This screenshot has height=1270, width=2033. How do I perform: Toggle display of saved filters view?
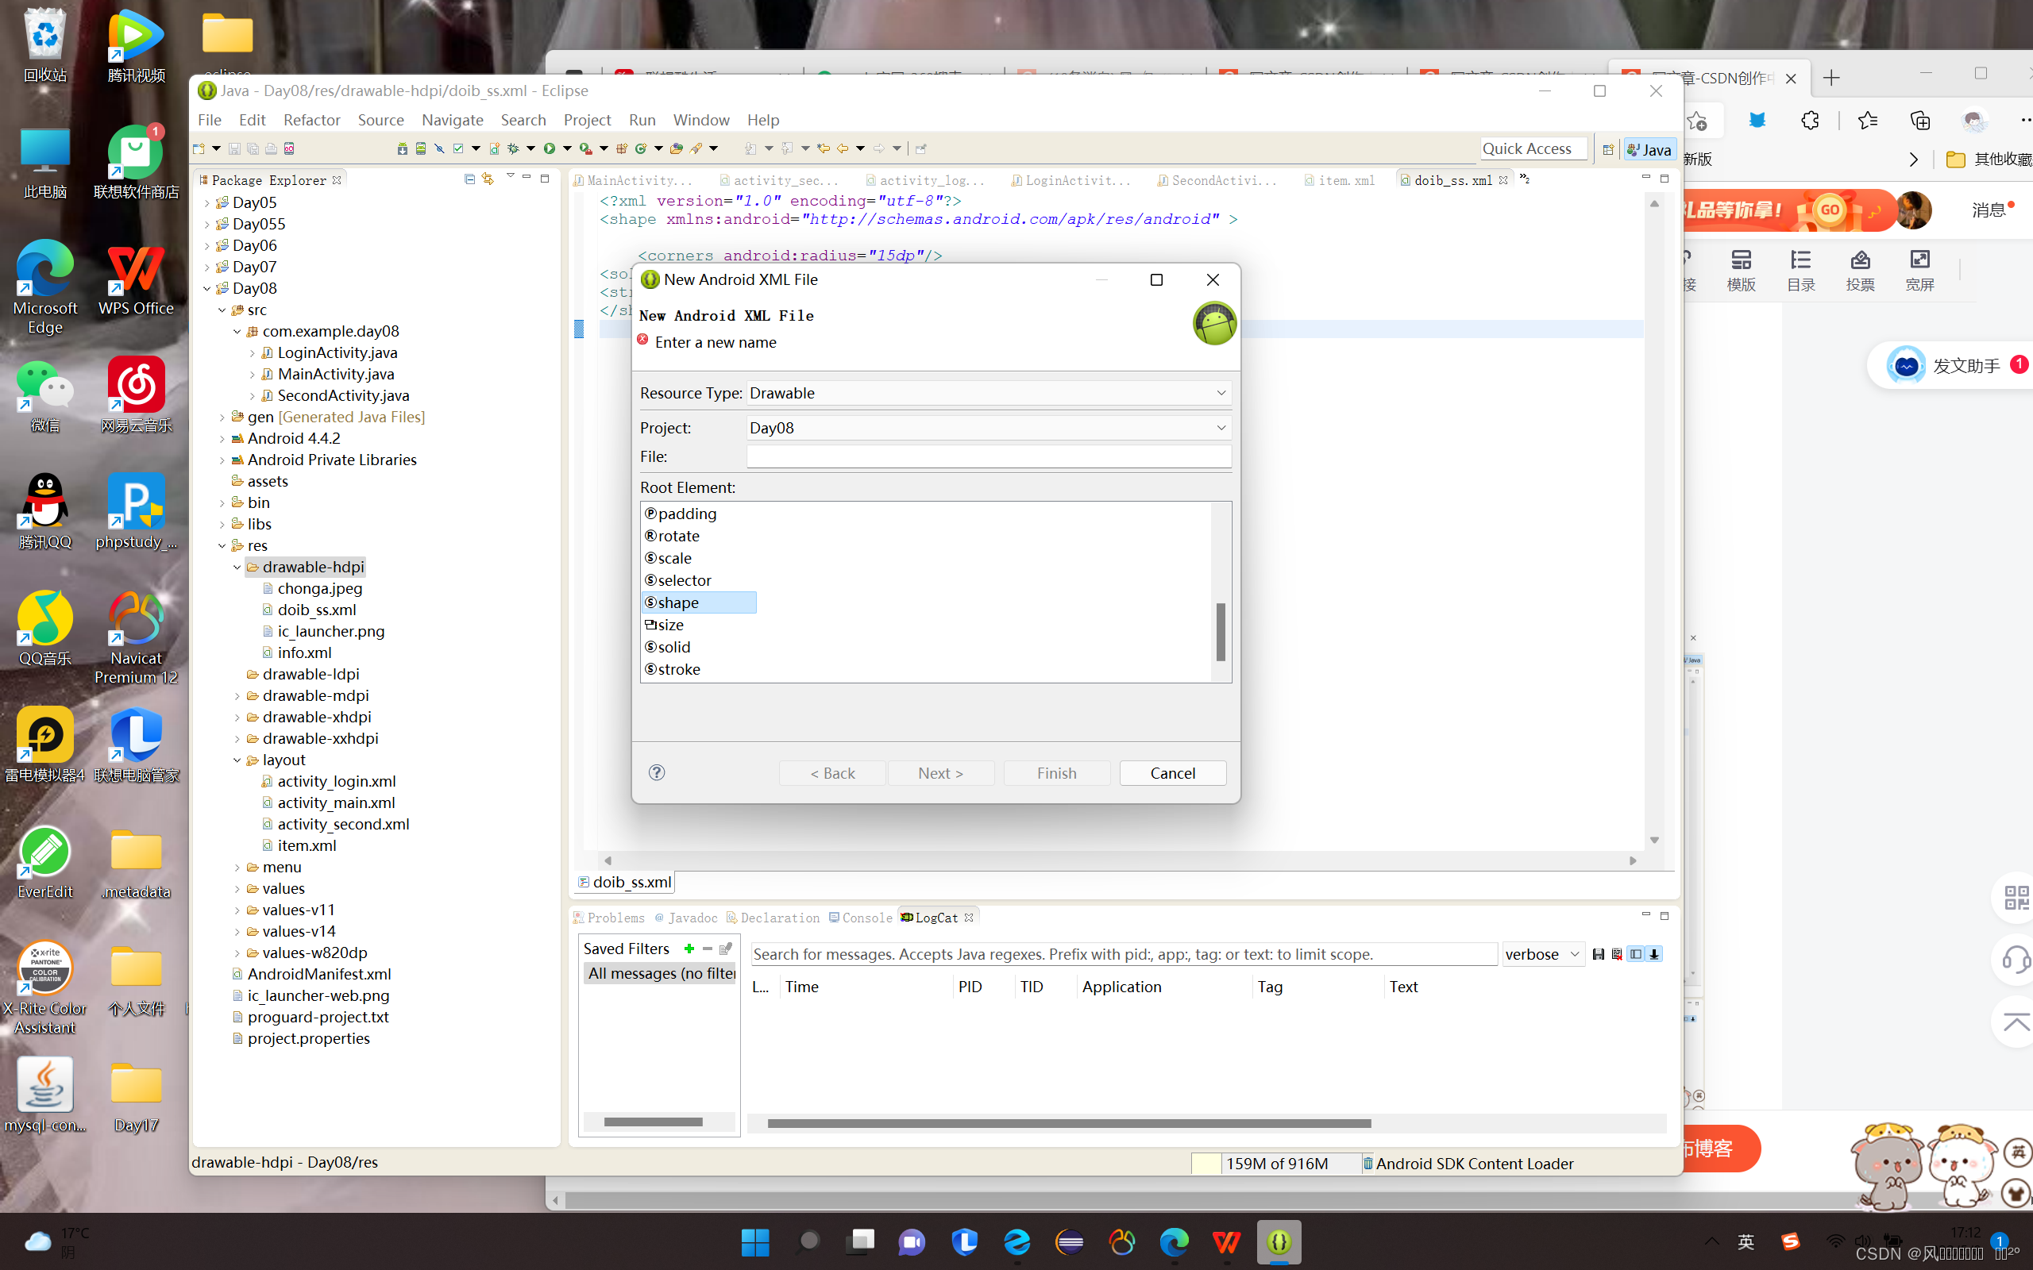click(1635, 954)
